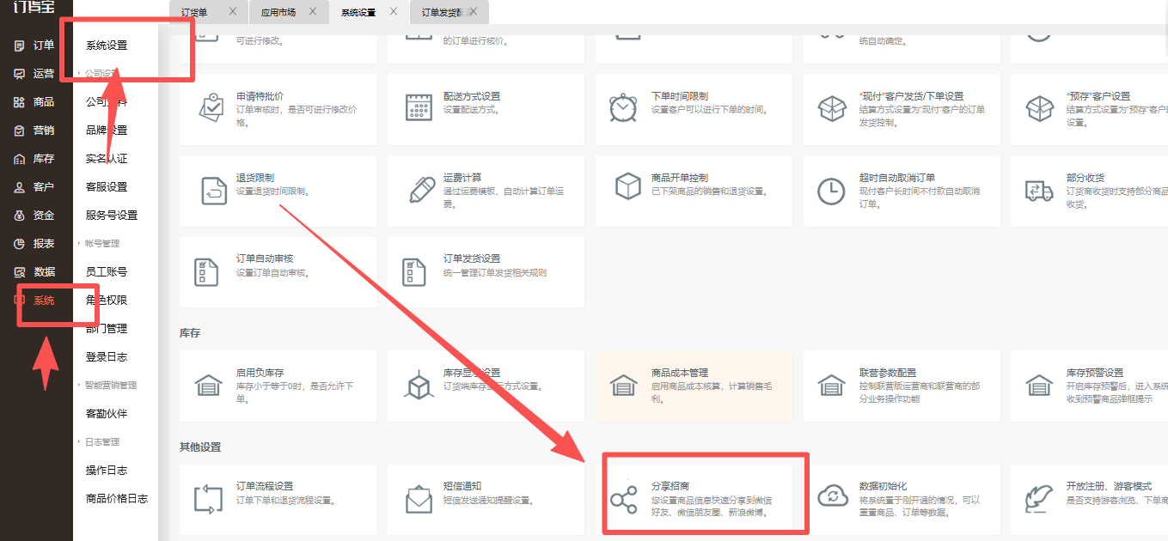
Task: Open 登录日志 in the submenu
Action: [x=107, y=357]
